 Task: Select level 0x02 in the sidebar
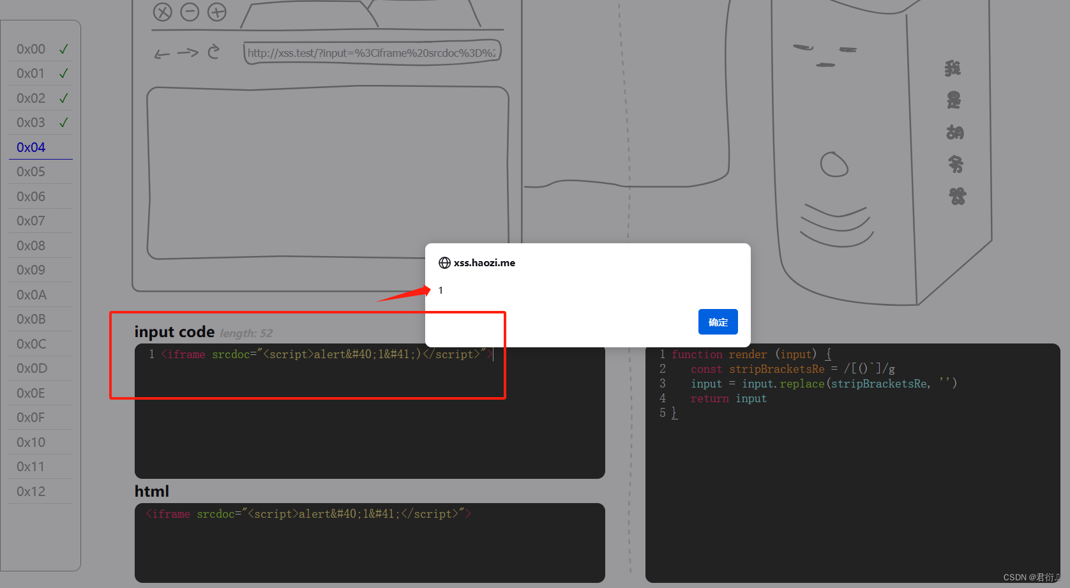[x=31, y=98]
